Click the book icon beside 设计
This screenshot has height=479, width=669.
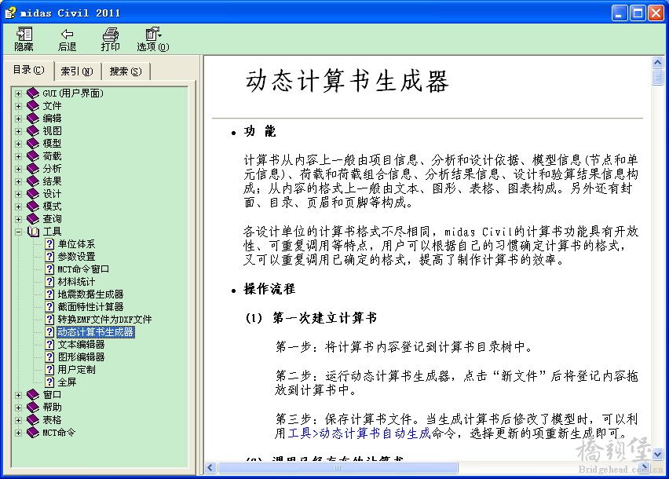tap(33, 194)
